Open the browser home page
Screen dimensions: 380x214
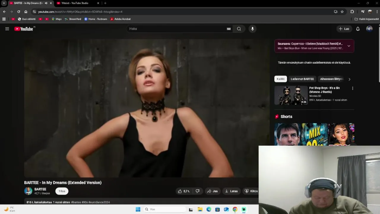coord(26,12)
